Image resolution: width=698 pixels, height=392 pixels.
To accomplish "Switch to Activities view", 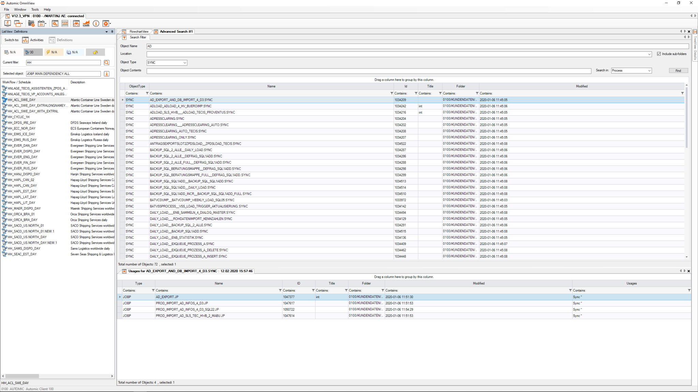I will pyautogui.click(x=33, y=40).
